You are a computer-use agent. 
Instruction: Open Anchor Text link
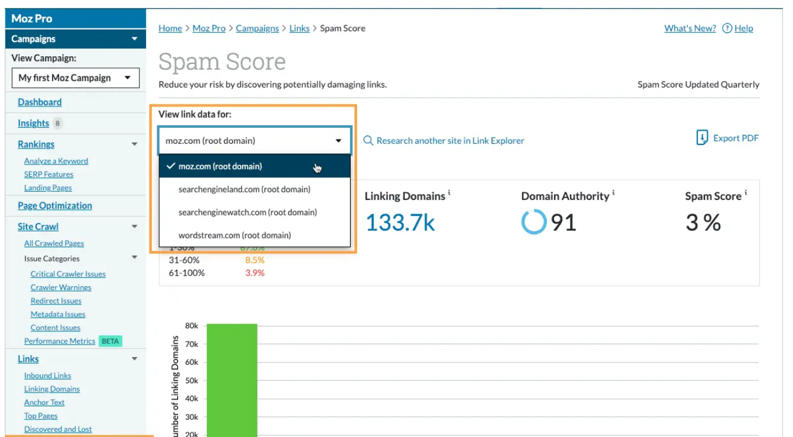pyautogui.click(x=44, y=403)
